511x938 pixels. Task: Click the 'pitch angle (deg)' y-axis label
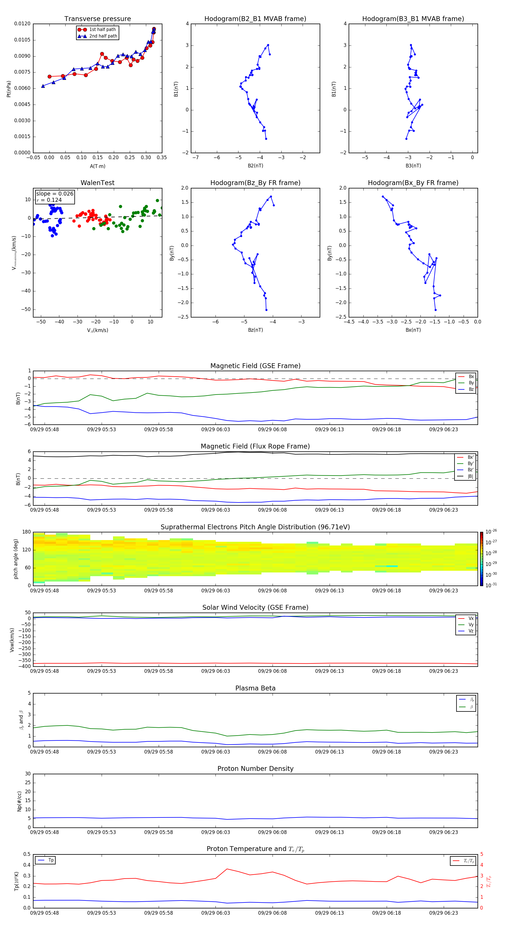16,559
